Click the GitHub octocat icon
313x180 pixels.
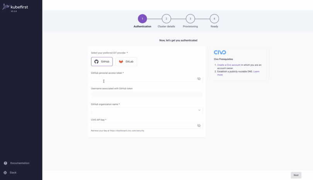pos(97,62)
